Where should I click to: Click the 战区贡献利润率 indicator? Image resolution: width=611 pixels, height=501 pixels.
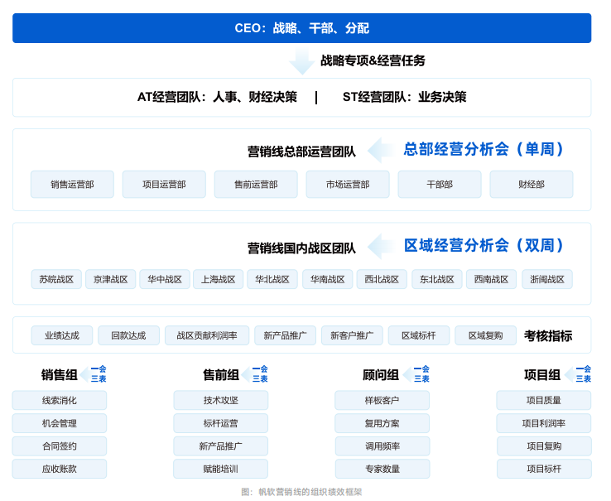pyautogui.click(x=207, y=335)
